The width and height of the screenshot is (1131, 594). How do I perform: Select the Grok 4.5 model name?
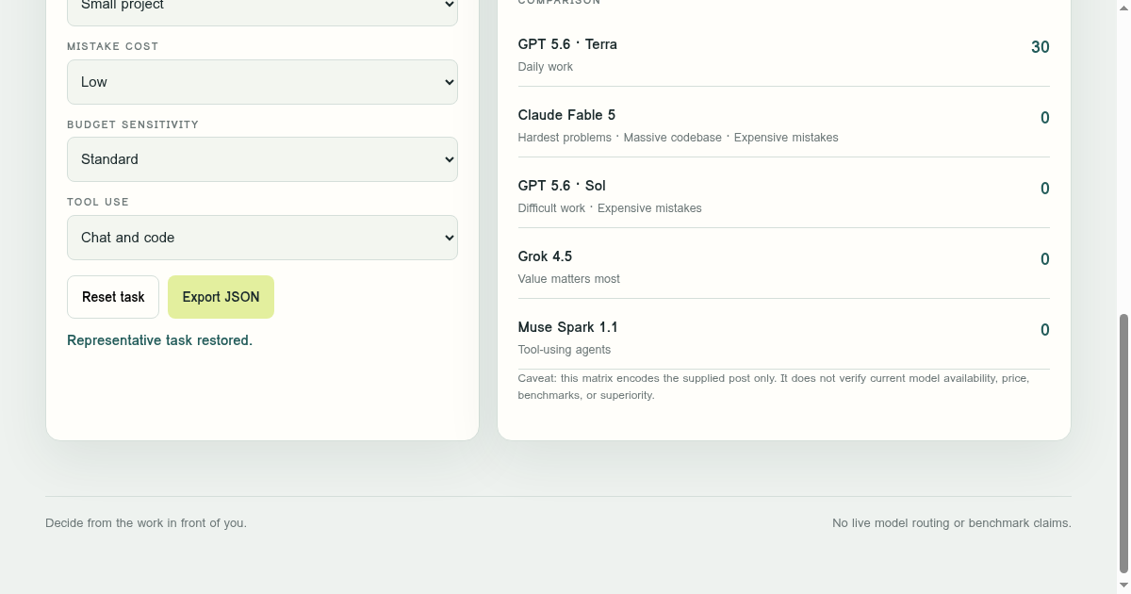[x=545, y=256]
